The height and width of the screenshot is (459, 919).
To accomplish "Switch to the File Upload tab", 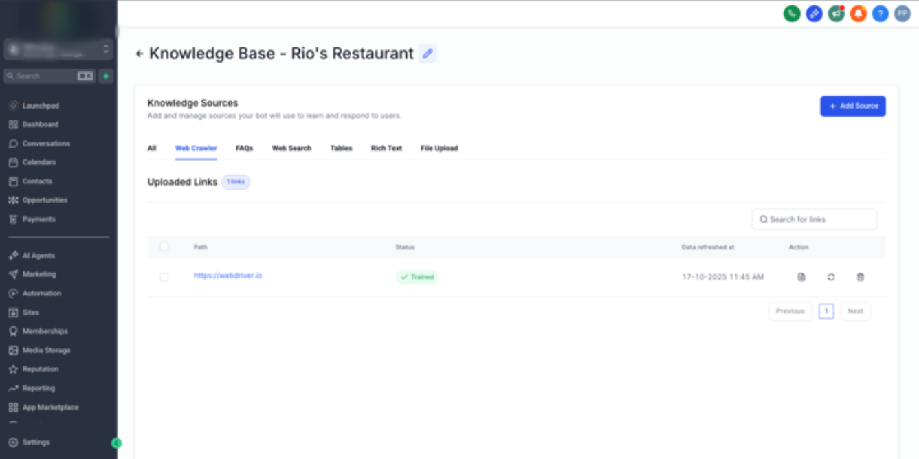I will pos(439,148).
